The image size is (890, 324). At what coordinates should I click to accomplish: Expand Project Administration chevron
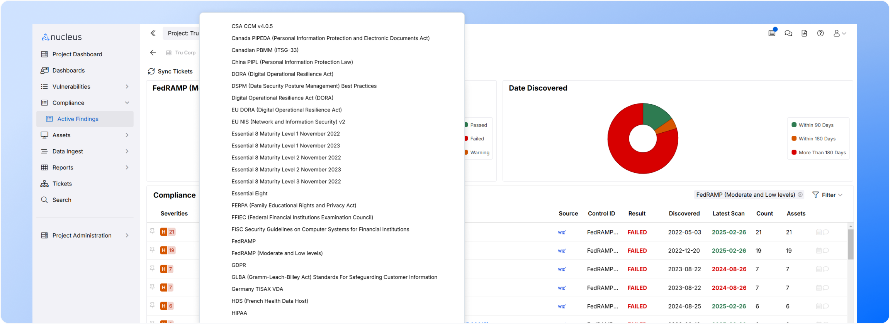click(127, 236)
